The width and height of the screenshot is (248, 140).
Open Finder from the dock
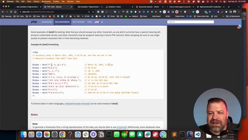click(24, 135)
